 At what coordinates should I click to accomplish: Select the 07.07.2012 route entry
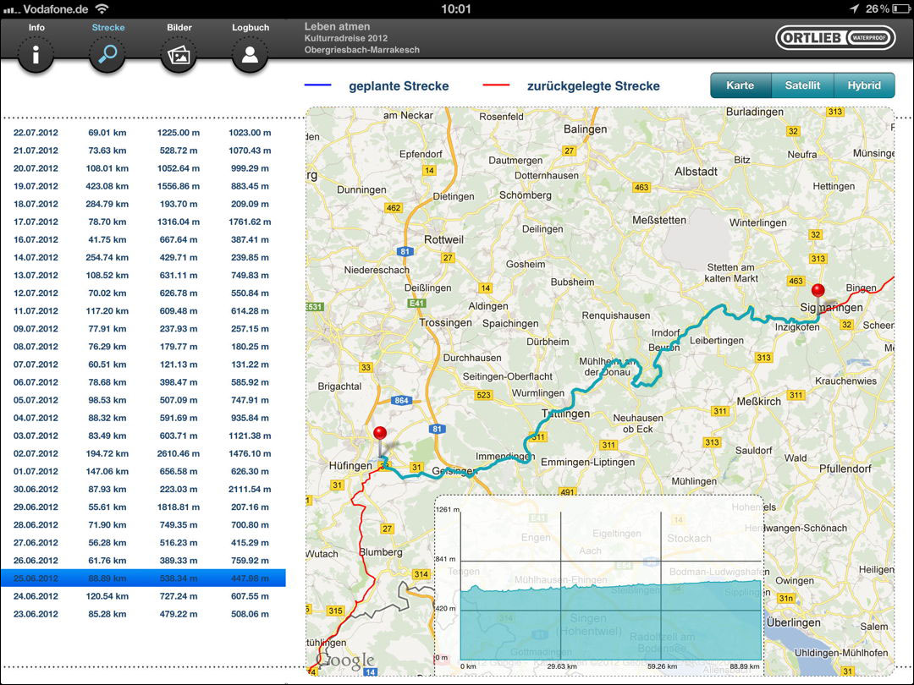point(143,364)
